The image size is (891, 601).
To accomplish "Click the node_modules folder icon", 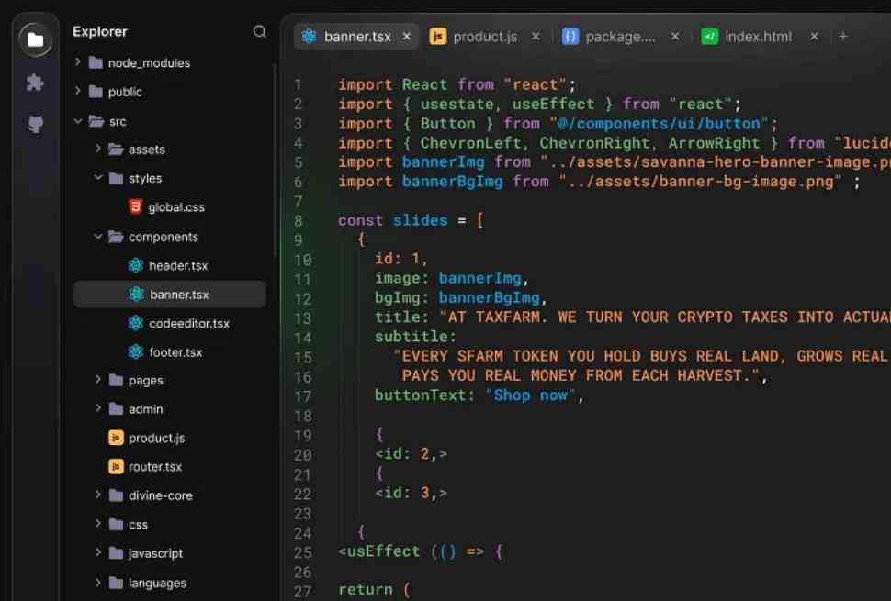I will [96, 62].
